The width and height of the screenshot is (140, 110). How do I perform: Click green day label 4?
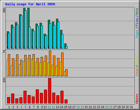click(x=21, y=107)
